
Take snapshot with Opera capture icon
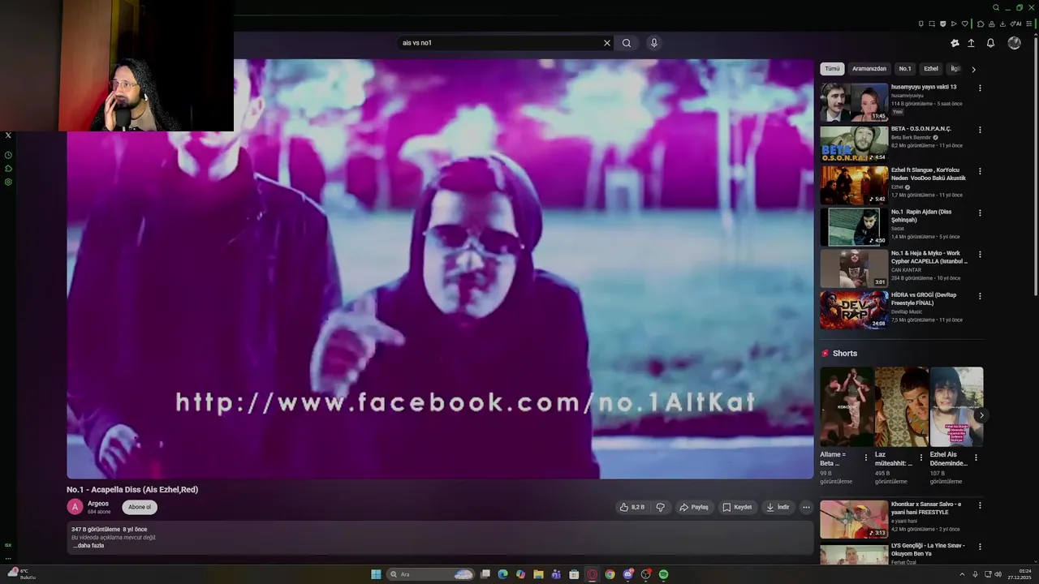tap(932, 24)
